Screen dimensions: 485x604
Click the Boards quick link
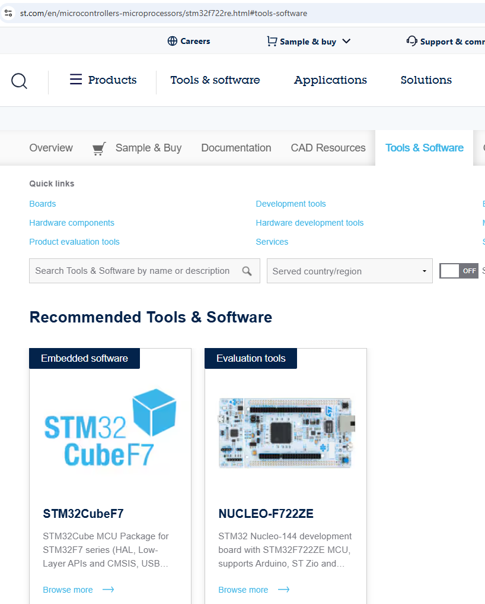42,203
